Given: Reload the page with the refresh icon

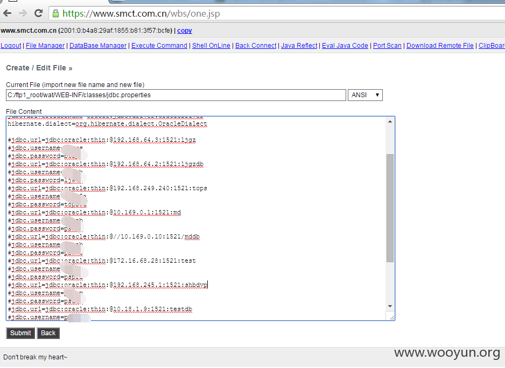Looking at the screenshot, I should tap(39, 13).
